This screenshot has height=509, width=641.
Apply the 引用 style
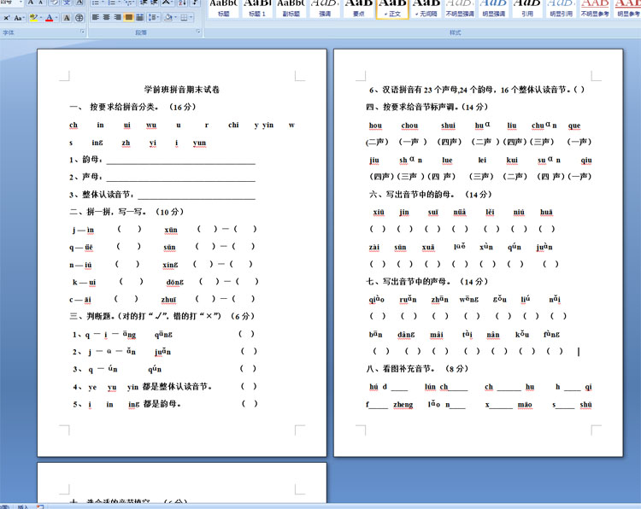pyautogui.click(x=527, y=9)
